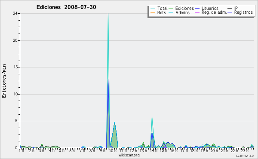Click the '12 h' x-axis label
Screen dimensions: 258x159
(x=133, y=151)
